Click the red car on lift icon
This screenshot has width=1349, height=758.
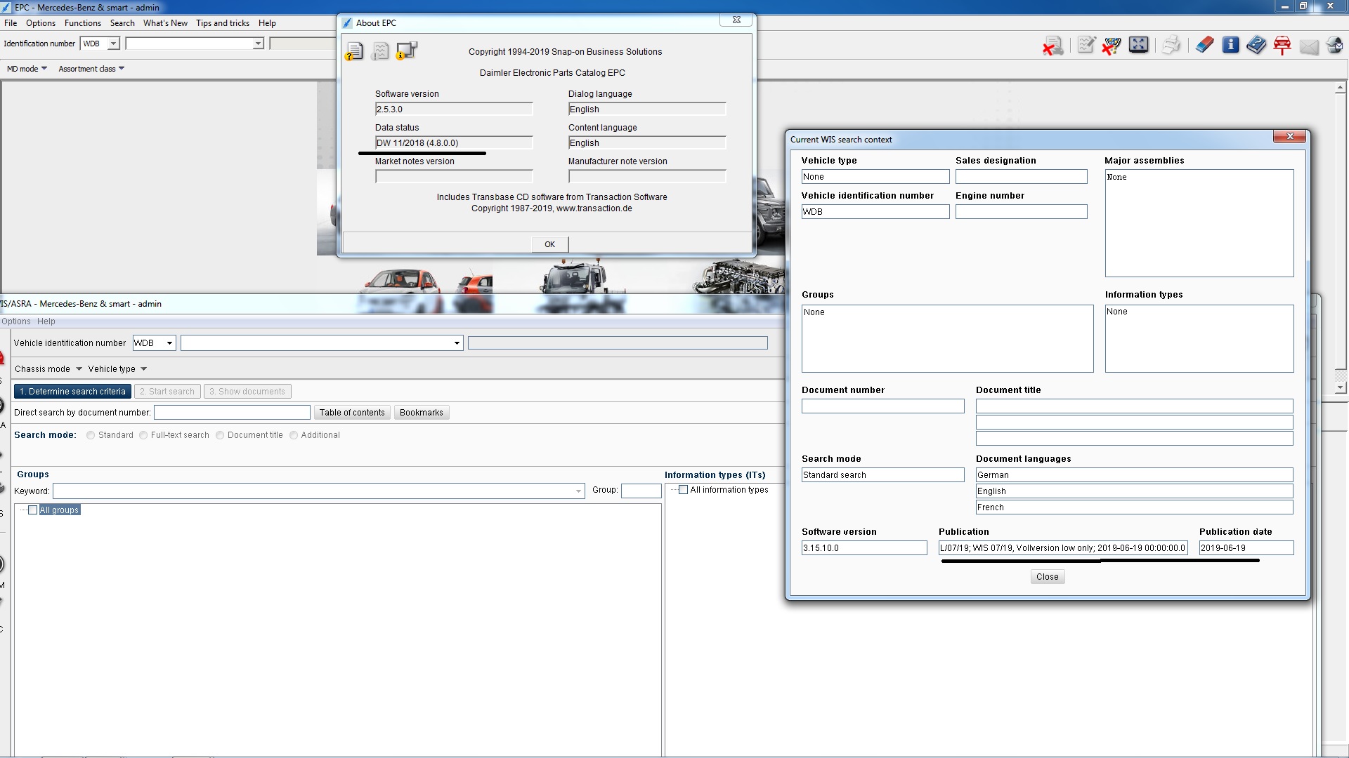tap(1282, 46)
